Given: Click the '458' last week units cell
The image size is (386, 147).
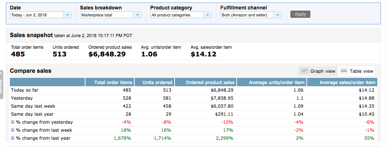Looking at the screenshot, I should [x=167, y=106].
